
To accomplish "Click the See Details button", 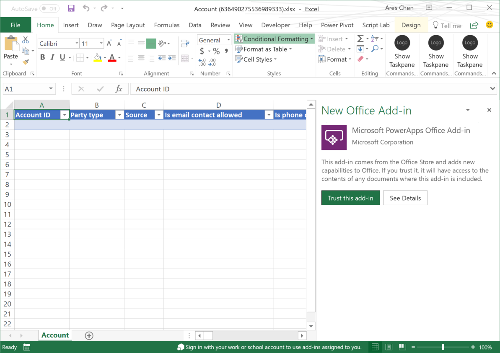I will [405, 198].
